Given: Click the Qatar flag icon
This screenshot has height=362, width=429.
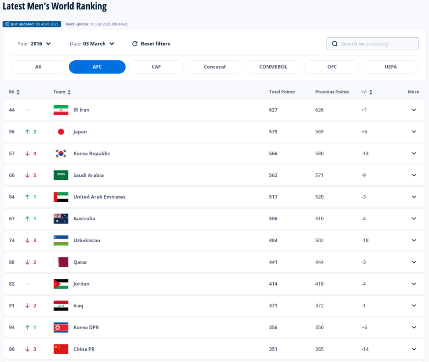Looking at the screenshot, I should [x=61, y=262].
